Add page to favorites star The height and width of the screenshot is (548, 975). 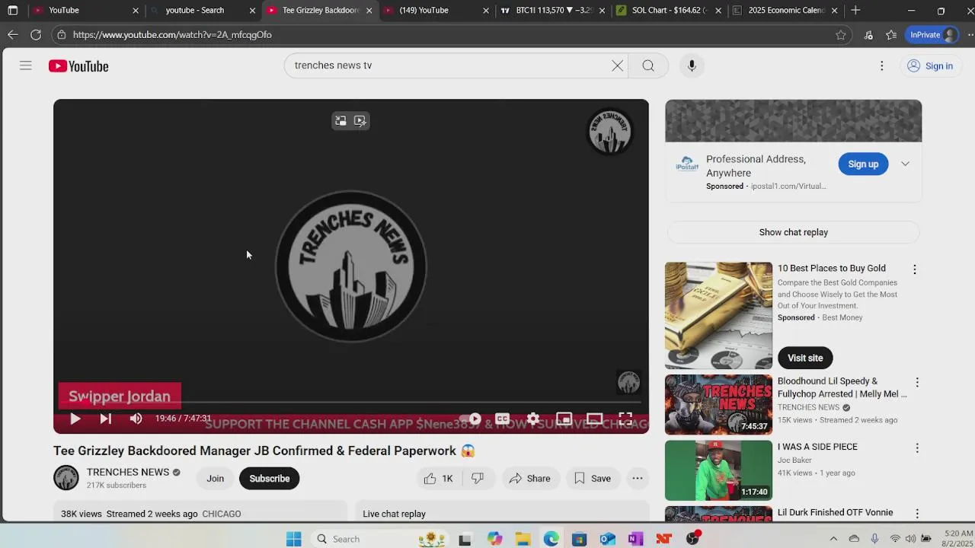841,35
